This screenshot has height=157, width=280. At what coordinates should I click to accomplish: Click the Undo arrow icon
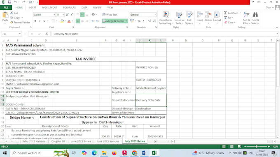16,2
